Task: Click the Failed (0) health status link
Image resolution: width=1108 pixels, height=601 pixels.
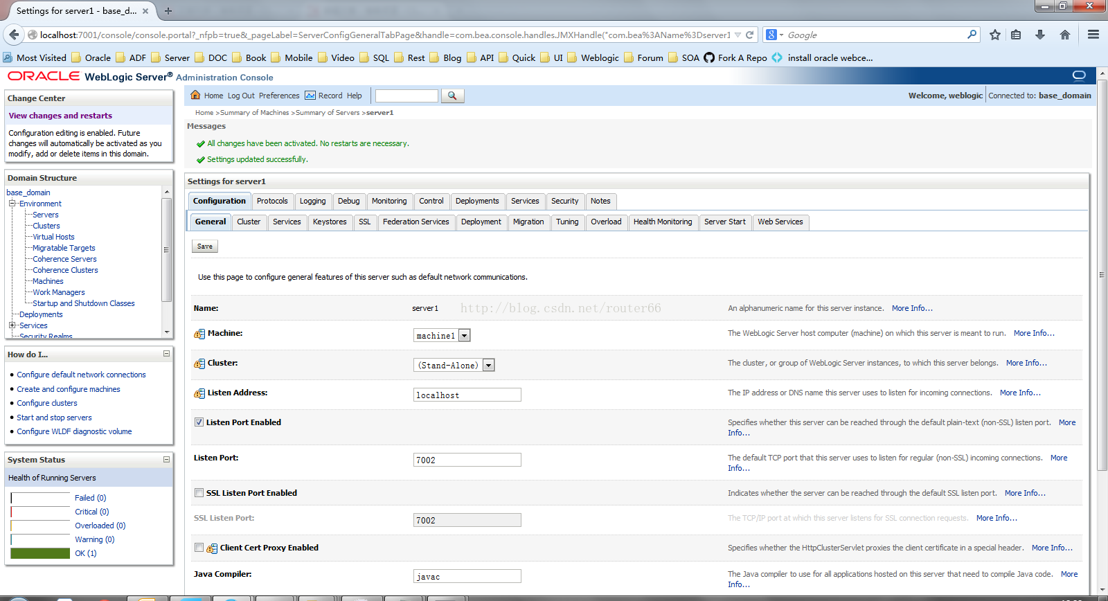Action: (x=91, y=498)
